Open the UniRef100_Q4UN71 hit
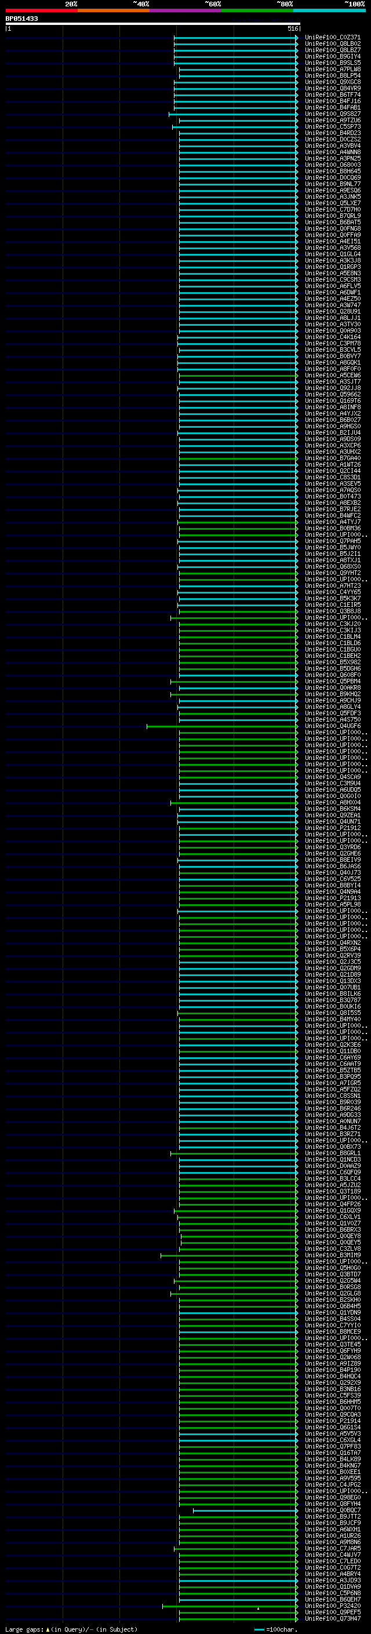The image size is (371, 1634). pyautogui.click(x=332, y=821)
